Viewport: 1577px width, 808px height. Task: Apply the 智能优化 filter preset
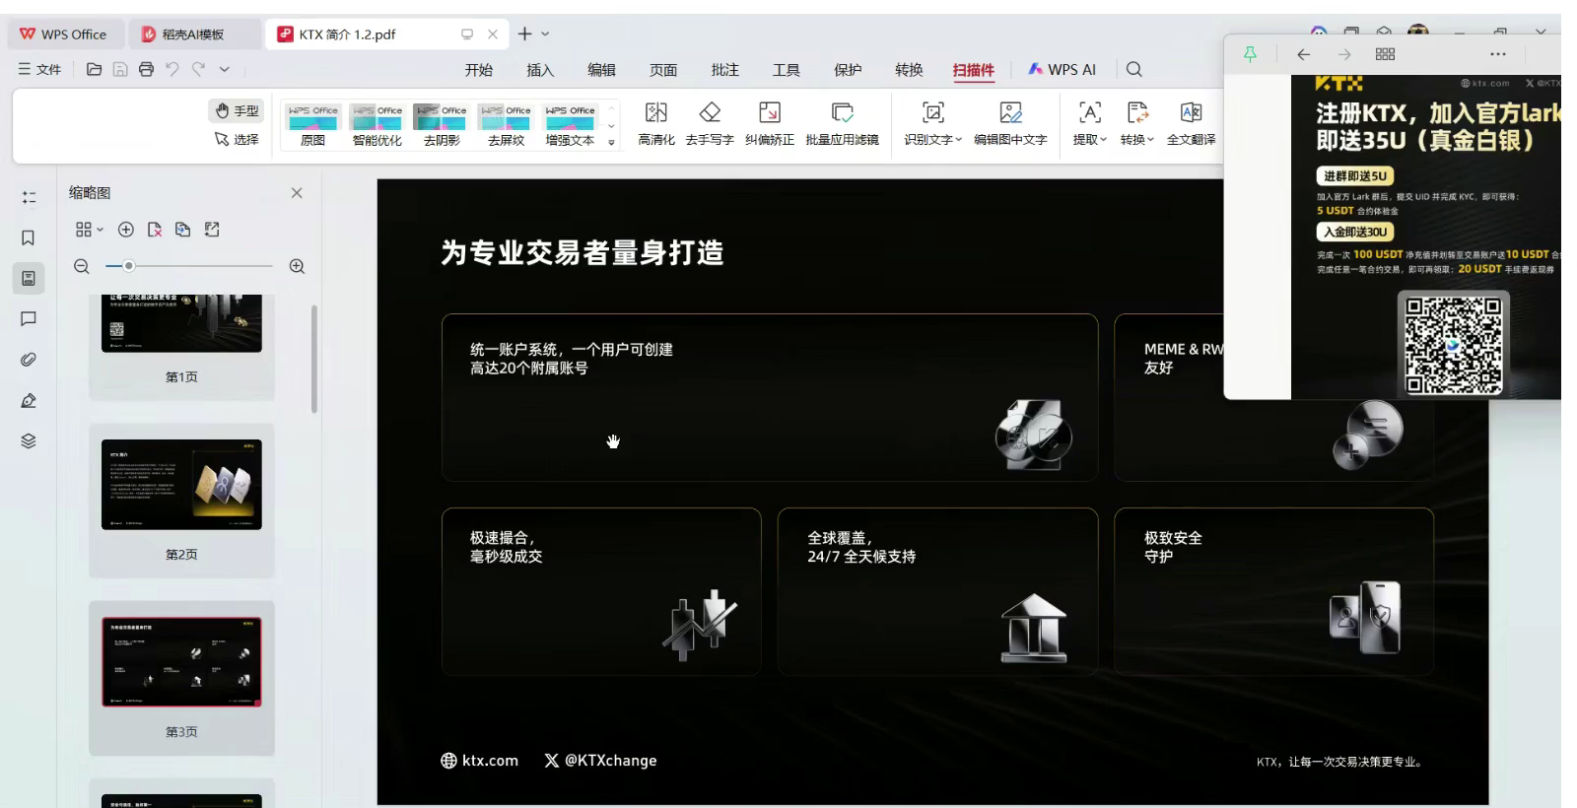(377, 125)
